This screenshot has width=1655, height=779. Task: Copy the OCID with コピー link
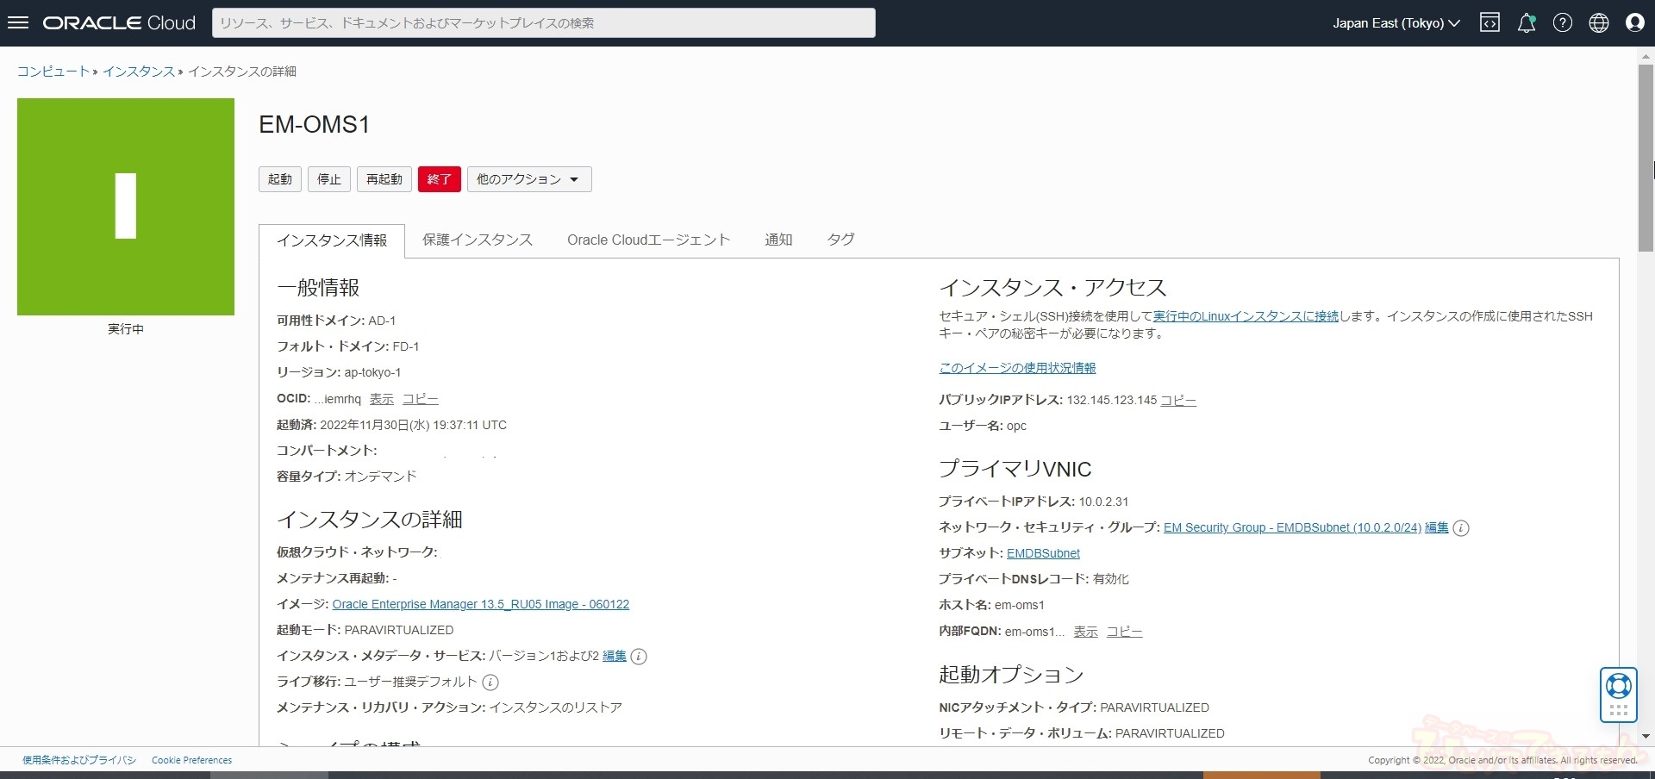click(x=421, y=399)
